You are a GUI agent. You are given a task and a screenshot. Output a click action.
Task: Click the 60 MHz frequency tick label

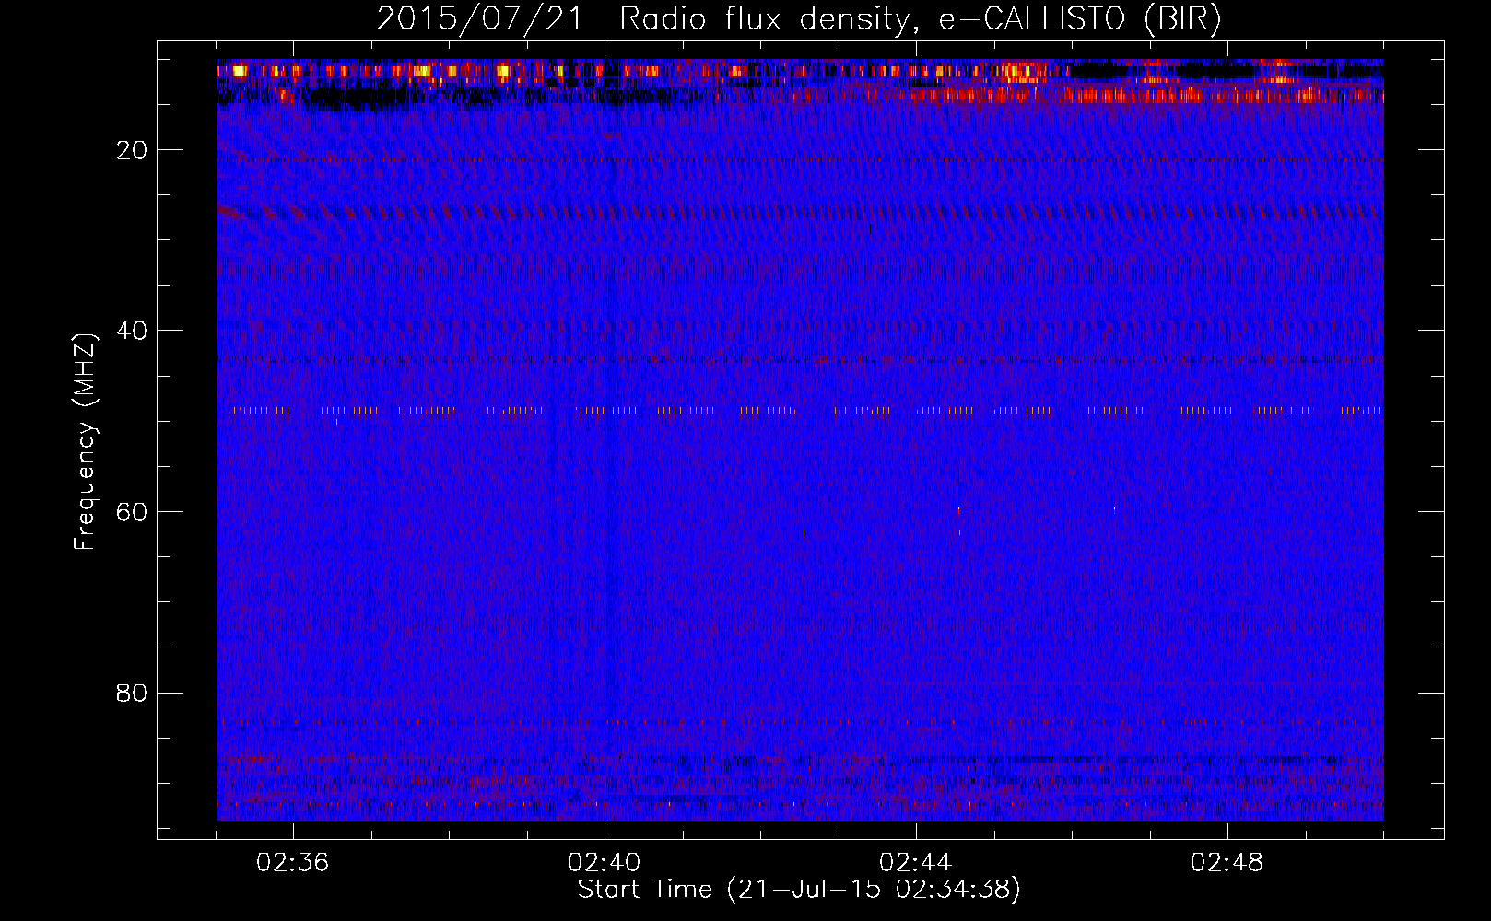tap(132, 512)
